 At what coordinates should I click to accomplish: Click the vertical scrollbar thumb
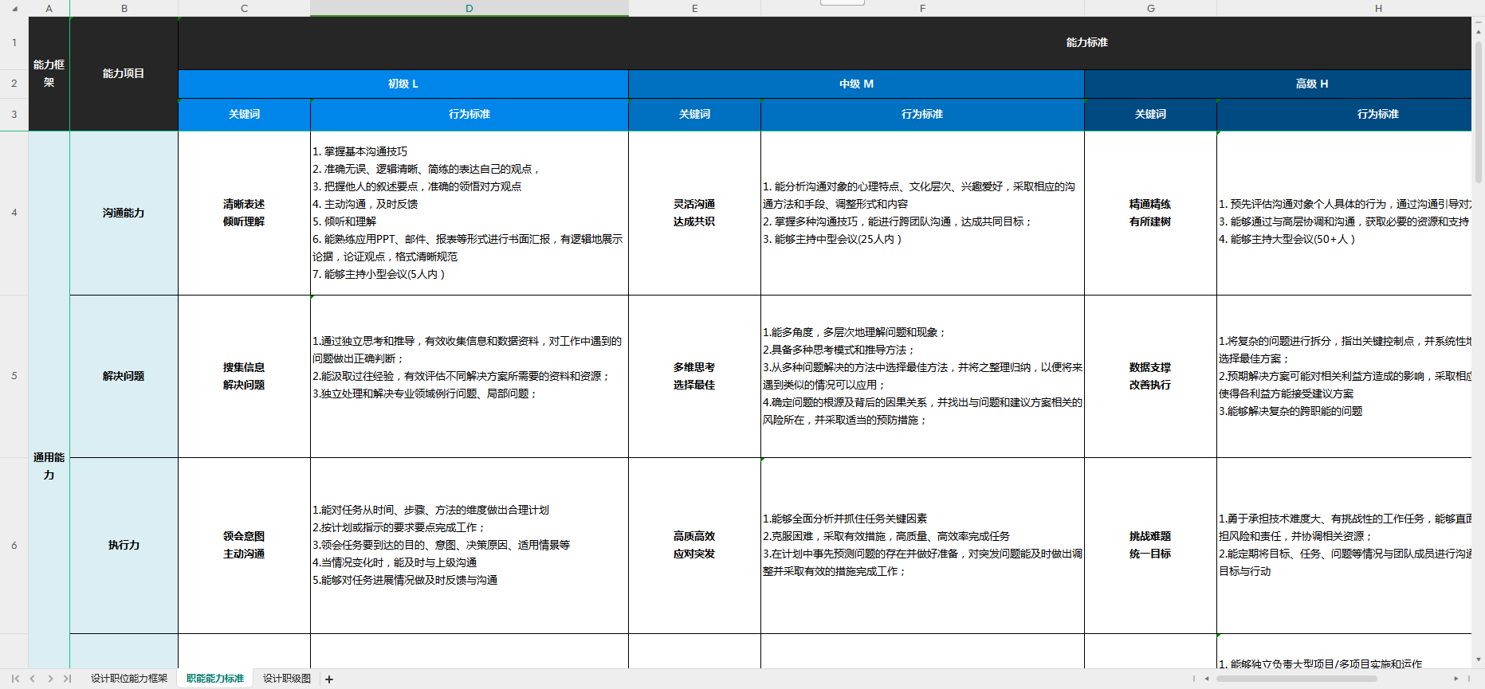pos(1479,112)
